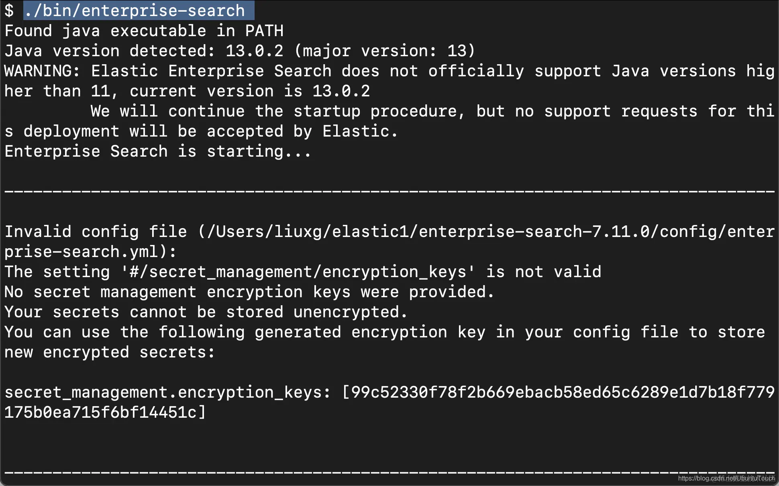Click the WARNING: Elastic Enterprise Search line
779x486 pixels.
pos(389,71)
